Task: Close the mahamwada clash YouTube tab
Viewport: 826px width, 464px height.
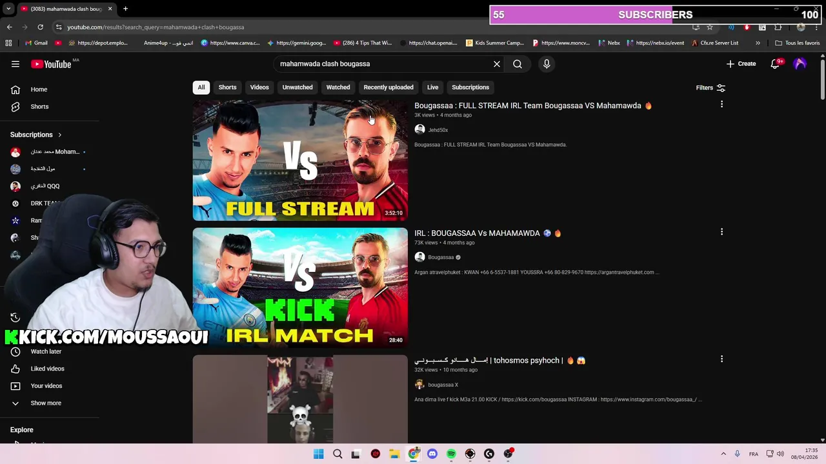Action: [x=110, y=9]
